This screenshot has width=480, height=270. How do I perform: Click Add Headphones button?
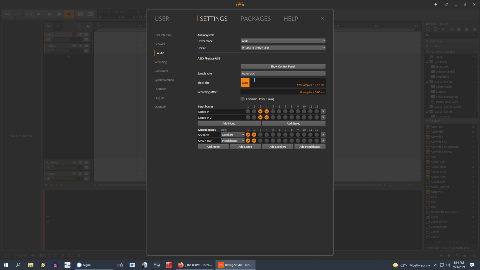point(310,147)
